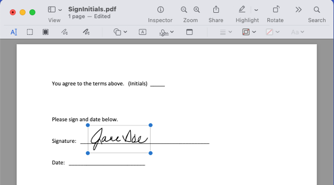This screenshot has width=334, height=185.
Task: Expand the Text Style dropdown chevron
Action: [x=302, y=32]
